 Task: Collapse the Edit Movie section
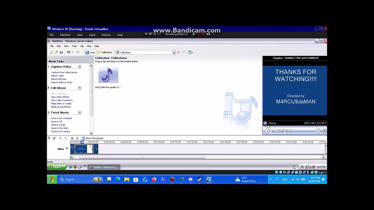point(79,88)
